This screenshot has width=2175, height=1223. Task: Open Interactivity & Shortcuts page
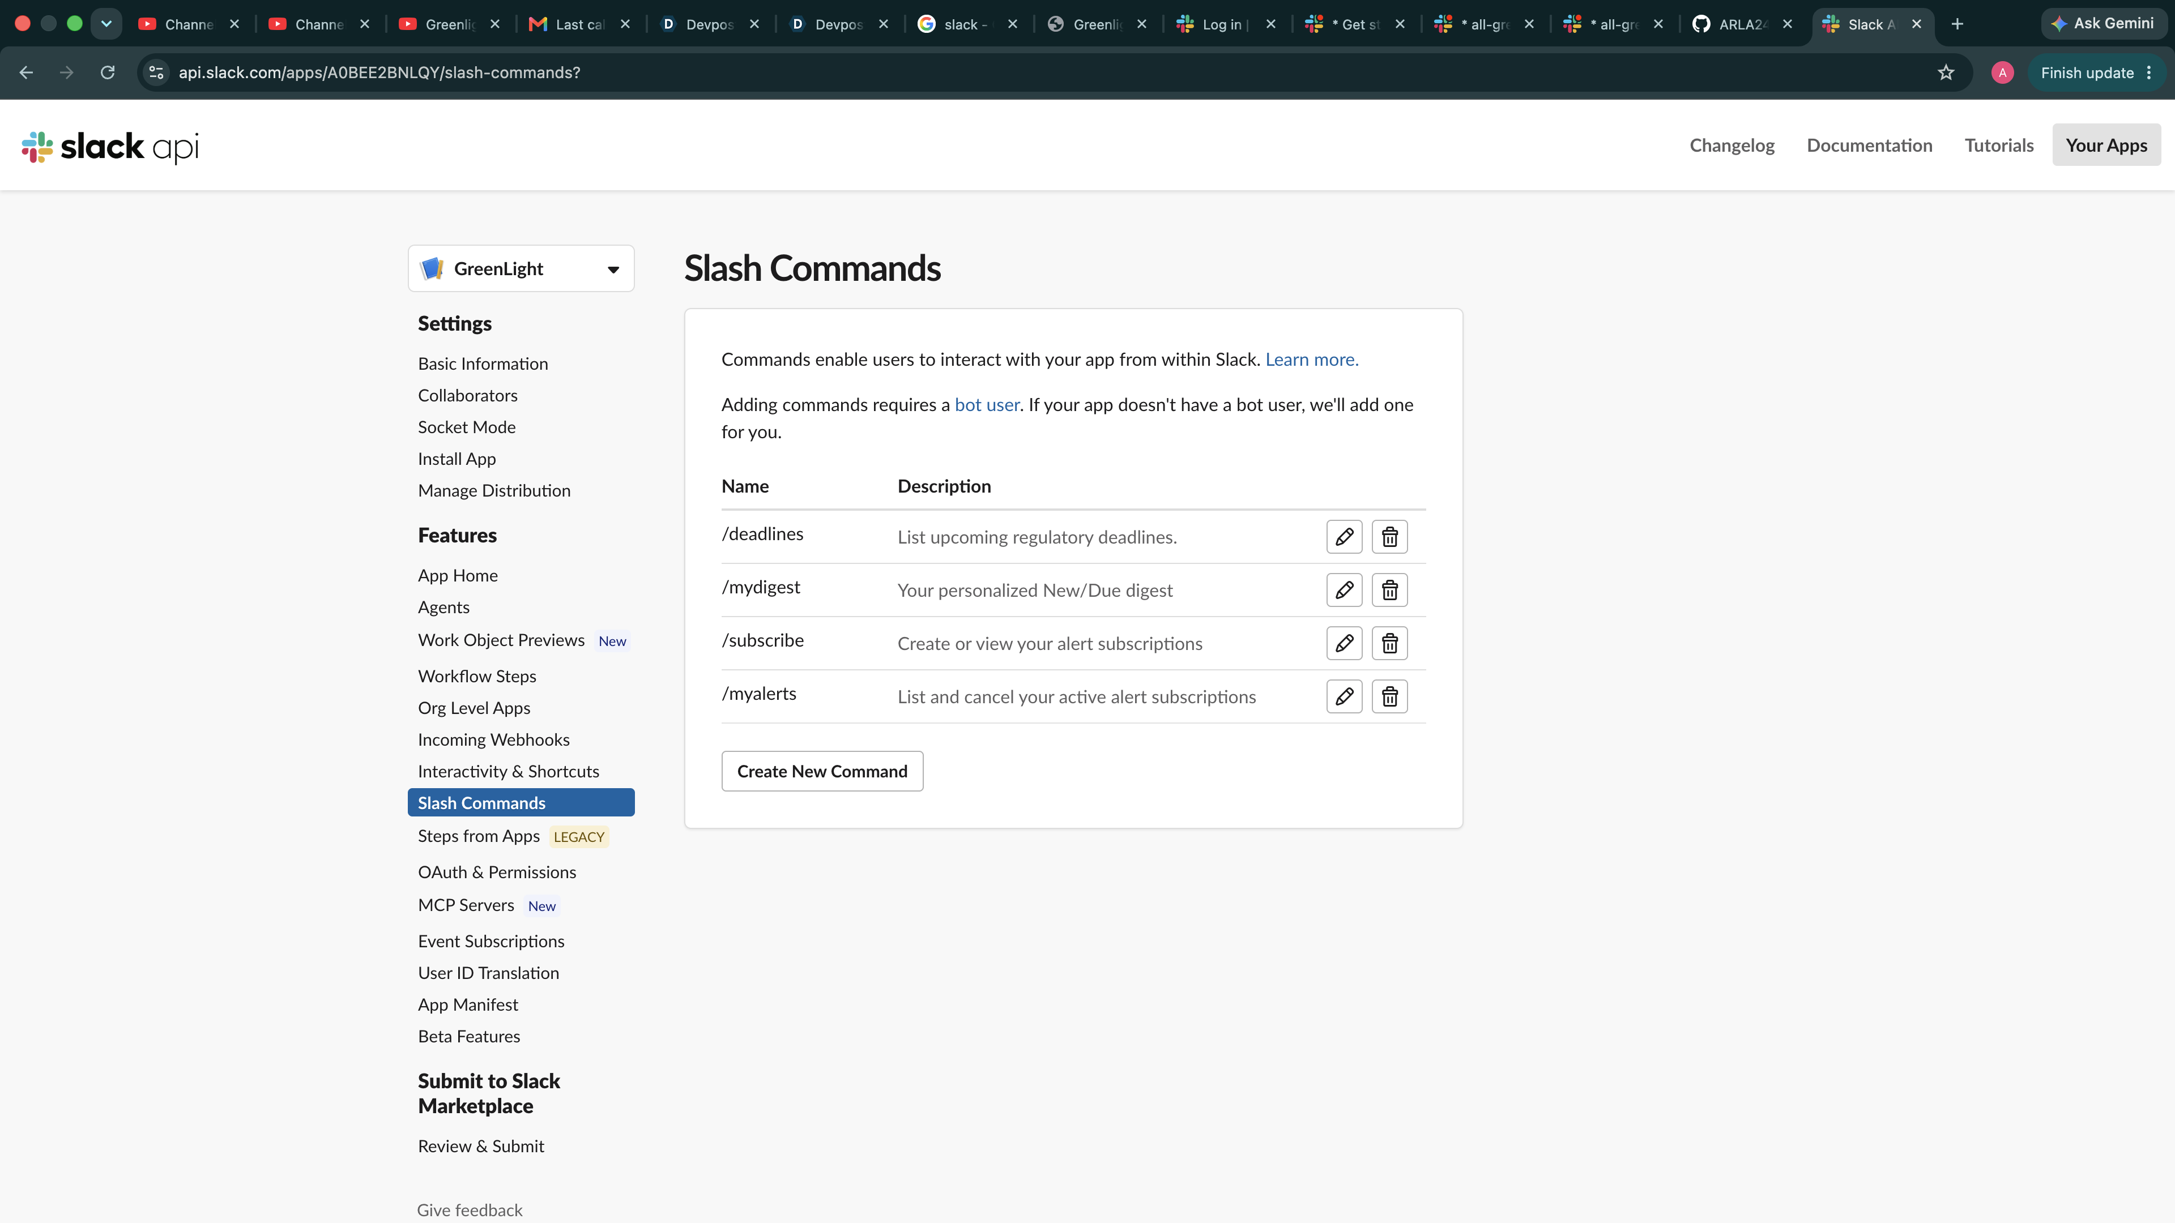click(x=508, y=771)
